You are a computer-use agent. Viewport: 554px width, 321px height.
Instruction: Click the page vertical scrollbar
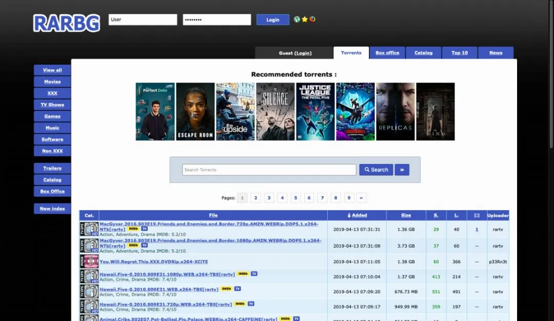551,74
